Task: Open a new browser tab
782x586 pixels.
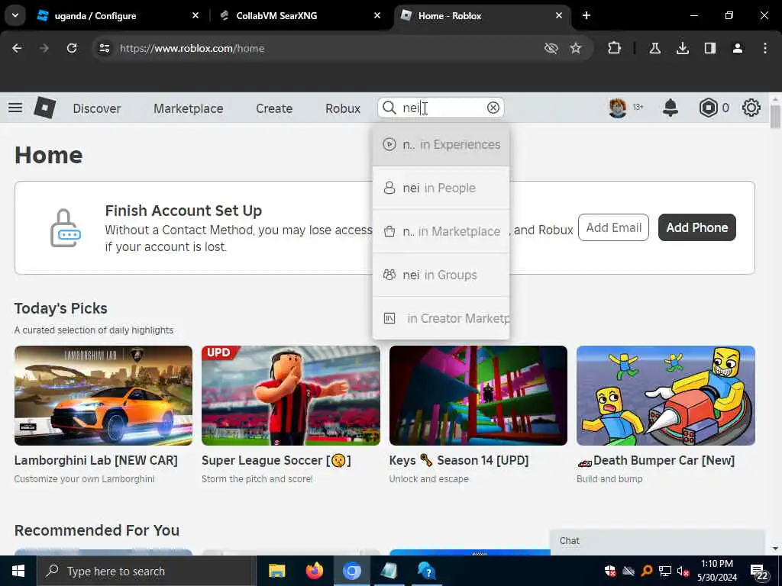Action: click(x=586, y=15)
